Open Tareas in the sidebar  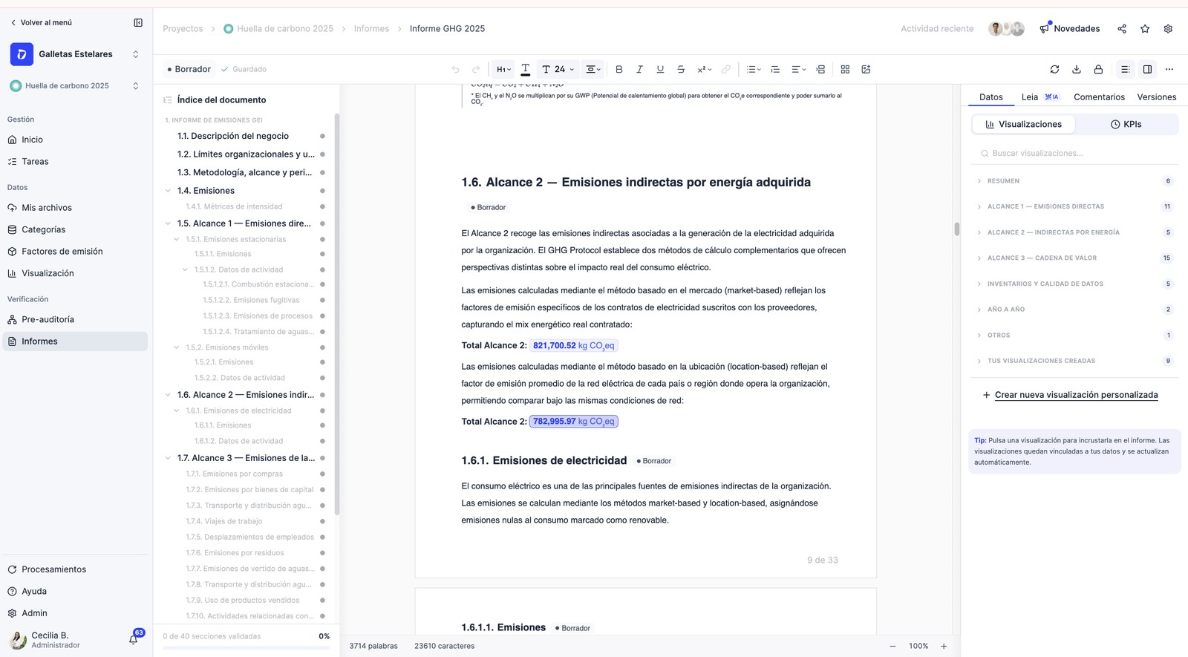75,161
